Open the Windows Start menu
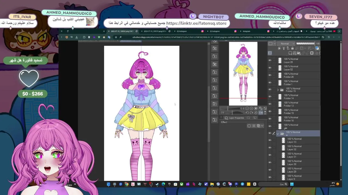This screenshot has height=195, width=348. [x=292, y=184]
